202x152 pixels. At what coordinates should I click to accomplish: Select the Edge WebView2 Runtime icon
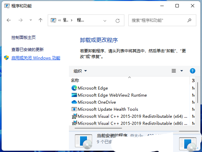point(74,95)
